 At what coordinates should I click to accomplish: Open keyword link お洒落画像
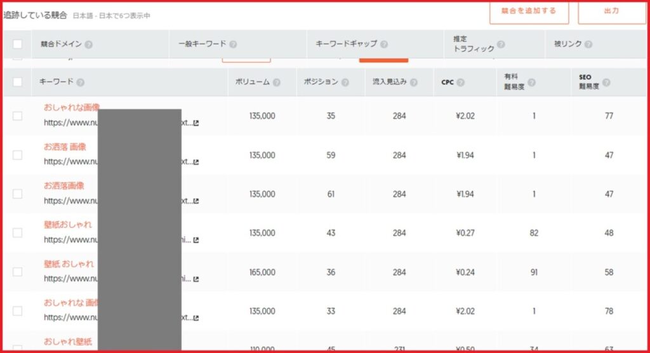pyautogui.click(x=64, y=185)
